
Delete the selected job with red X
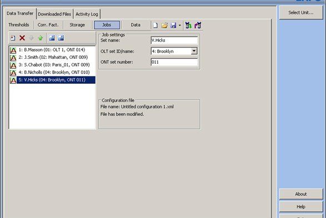pyautogui.click(x=22, y=38)
